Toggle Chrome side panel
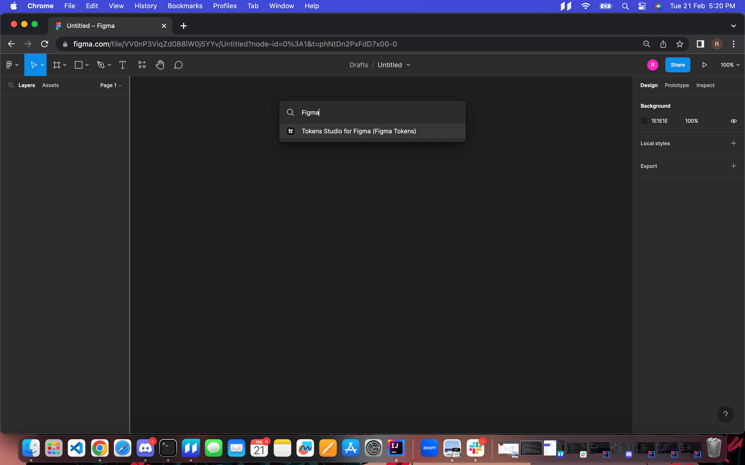745x465 pixels. coord(700,44)
